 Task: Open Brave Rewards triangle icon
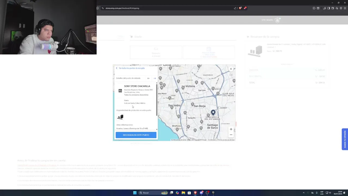coord(245,8)
